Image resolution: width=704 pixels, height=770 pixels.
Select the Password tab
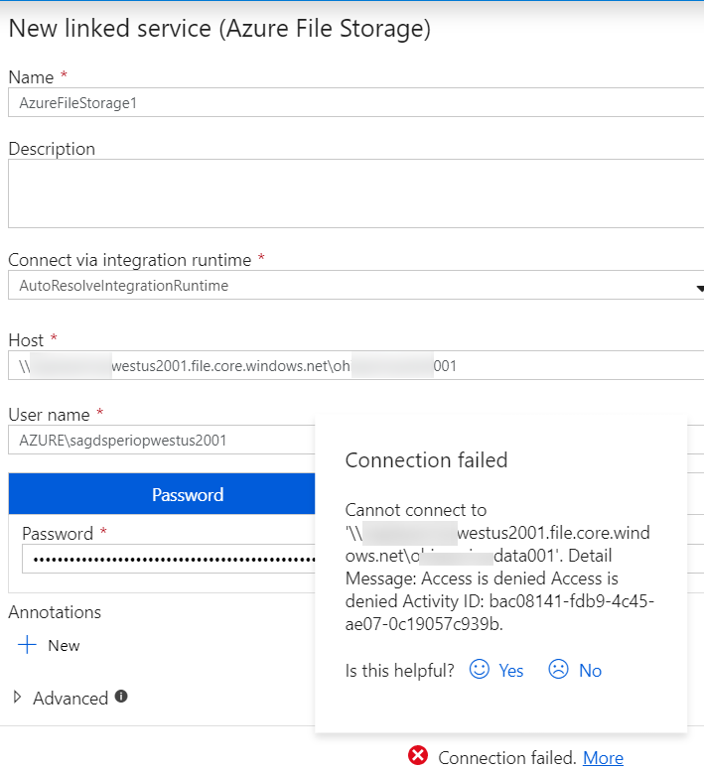[x=162, y=494]
